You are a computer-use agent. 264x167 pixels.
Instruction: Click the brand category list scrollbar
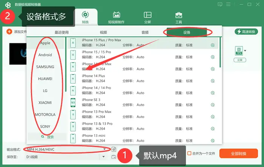66,64
